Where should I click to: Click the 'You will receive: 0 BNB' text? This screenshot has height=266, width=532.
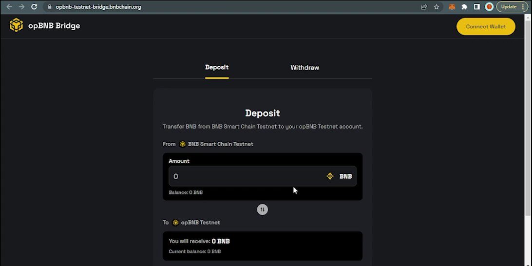tap(199, 241)
